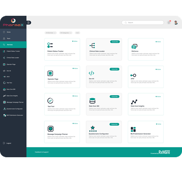Click the Data Core 360 database card icon
The image size is (182, 173).
pos(92,101)
